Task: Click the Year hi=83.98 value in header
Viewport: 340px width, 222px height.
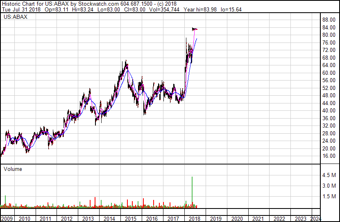Action: [200, 9]
